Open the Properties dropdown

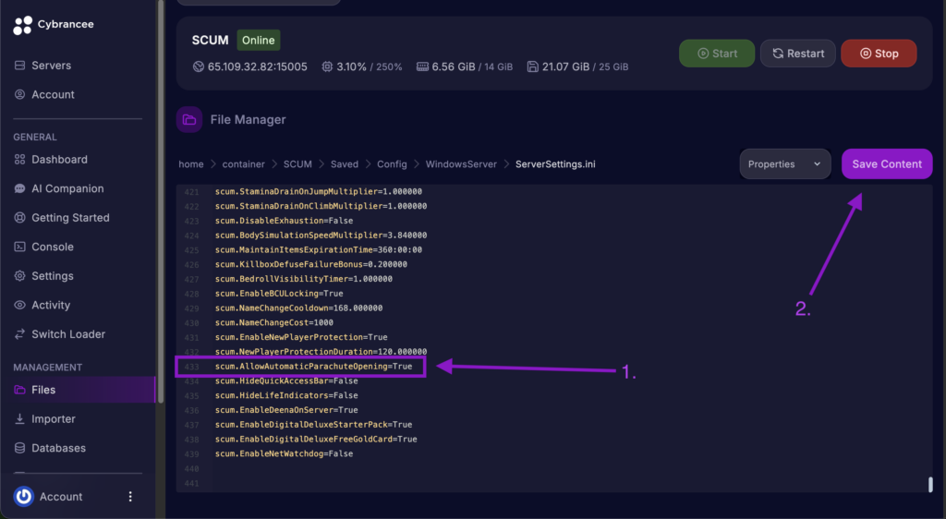click(785, 164)
